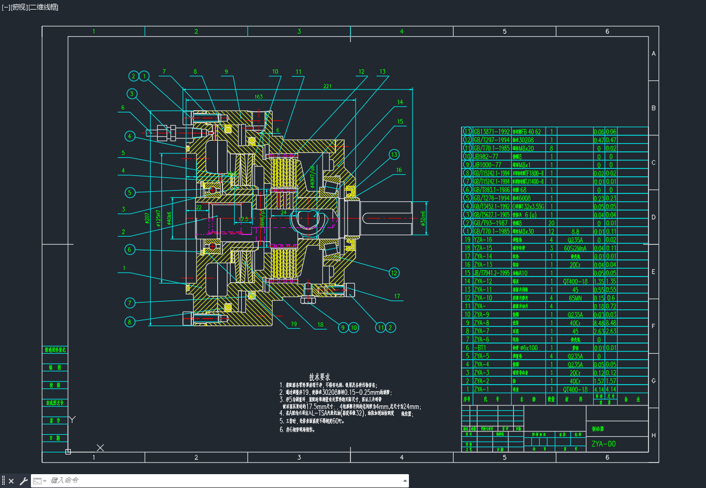
Task: Select part code ZYA-9
Action: [x=482, y=315]
